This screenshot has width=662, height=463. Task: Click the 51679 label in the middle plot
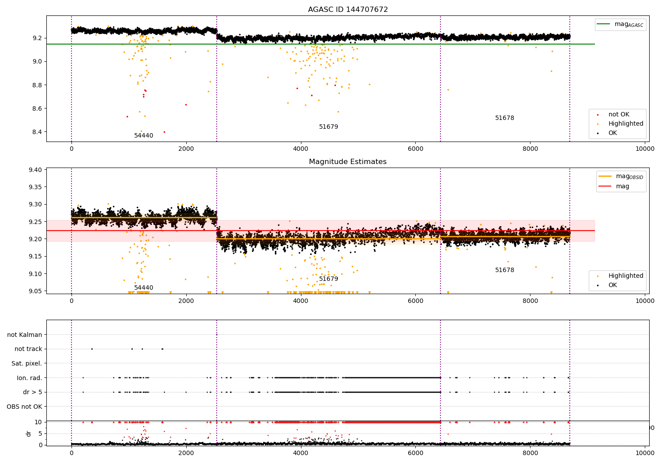point(328,279)
